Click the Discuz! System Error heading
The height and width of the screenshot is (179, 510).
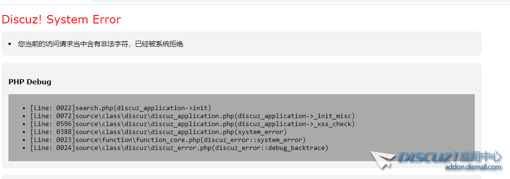pos(61,20)
